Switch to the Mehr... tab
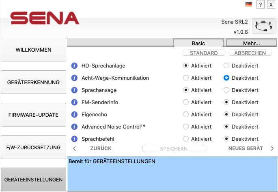Viewport: 278px width, 192px height. click(x=251, y=43)
